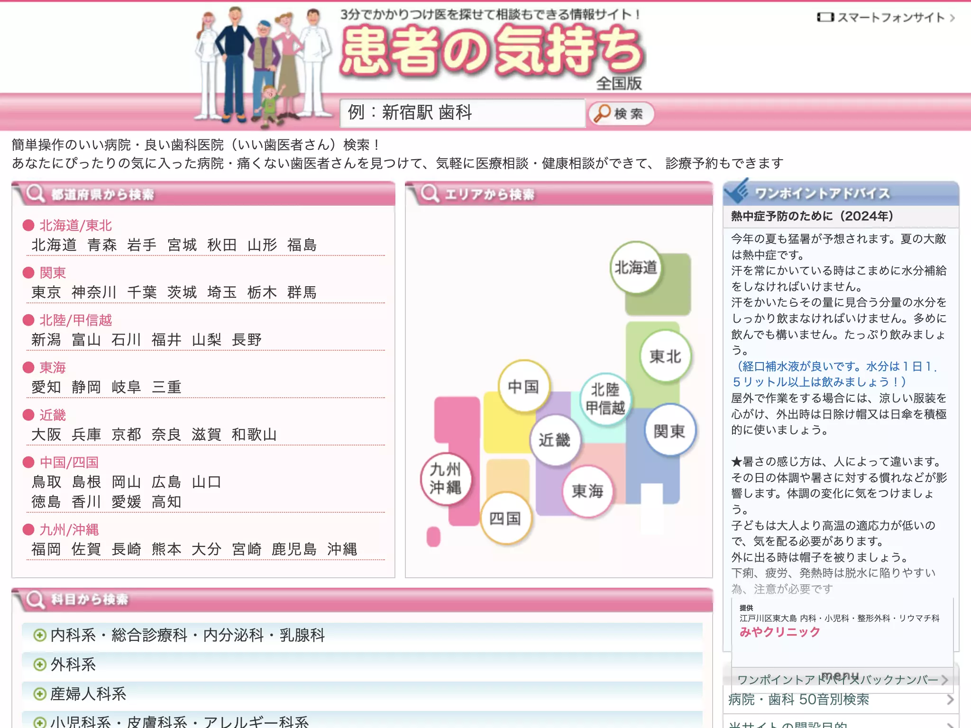Select the 関東 bubble on the map
The width and height of the screenshot is (971, 728).
[669, 430]
